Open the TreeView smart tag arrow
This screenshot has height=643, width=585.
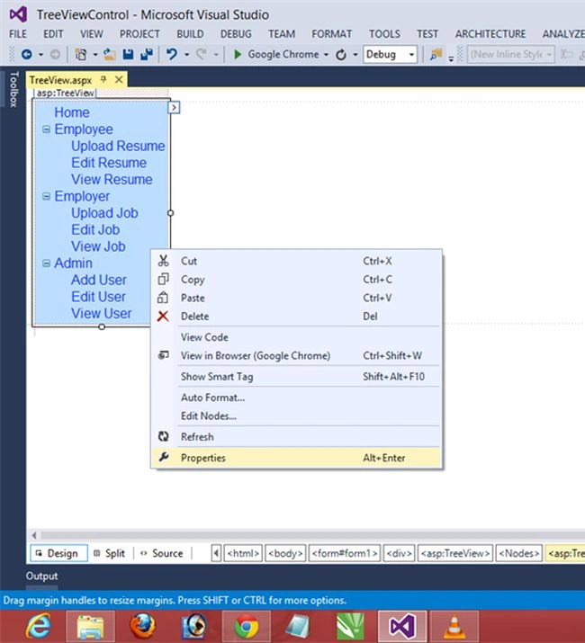(x=174, y=107)
